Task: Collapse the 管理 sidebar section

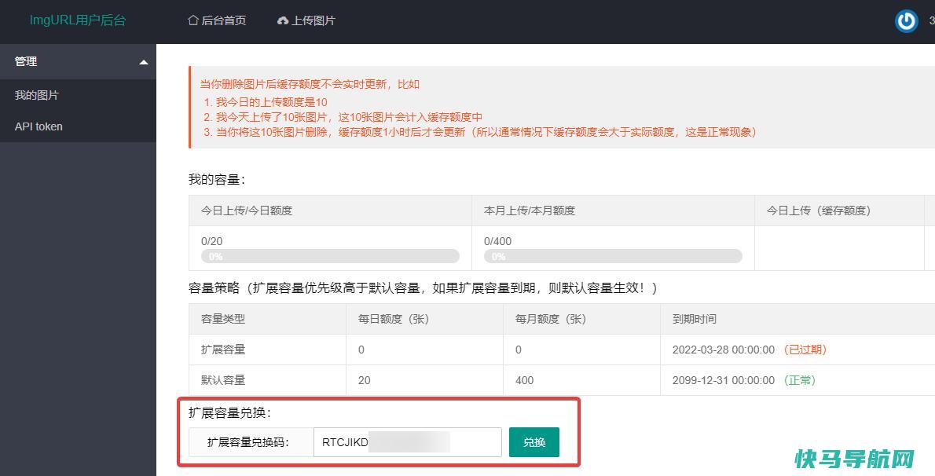Action: pos(78,61)
